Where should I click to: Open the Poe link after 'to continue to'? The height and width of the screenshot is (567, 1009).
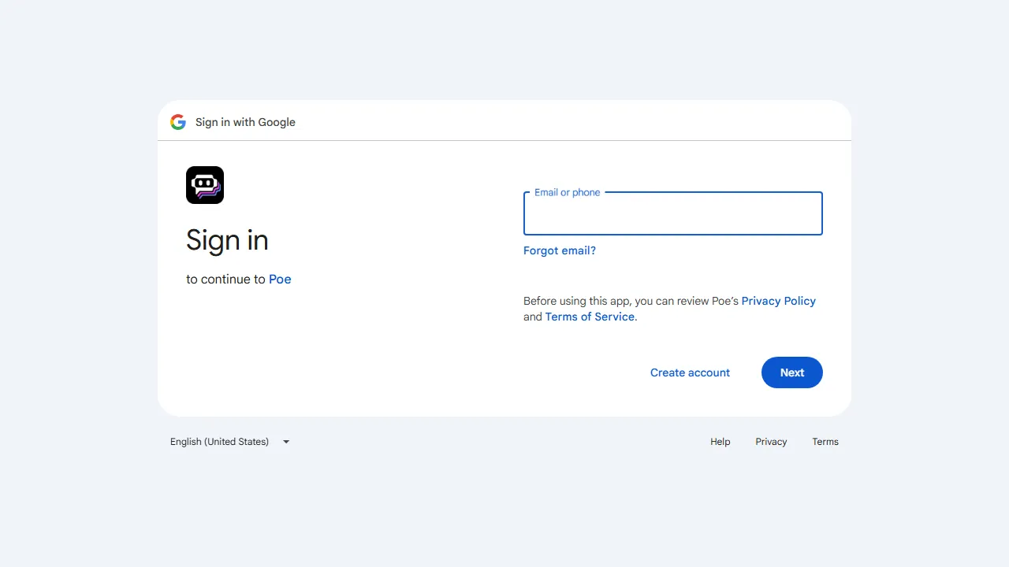[280, 279]
